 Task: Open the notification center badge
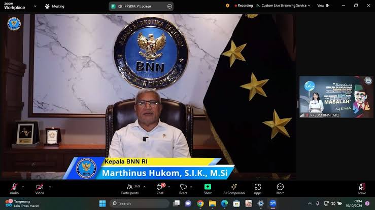[367, 203]
